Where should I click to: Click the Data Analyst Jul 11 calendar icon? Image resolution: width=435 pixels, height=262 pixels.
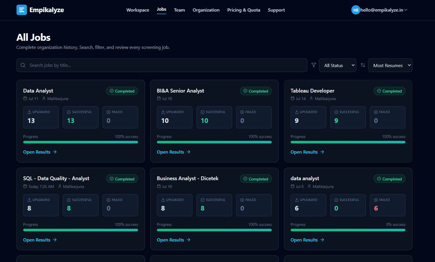pyautogui.click(x=25, y=99)
